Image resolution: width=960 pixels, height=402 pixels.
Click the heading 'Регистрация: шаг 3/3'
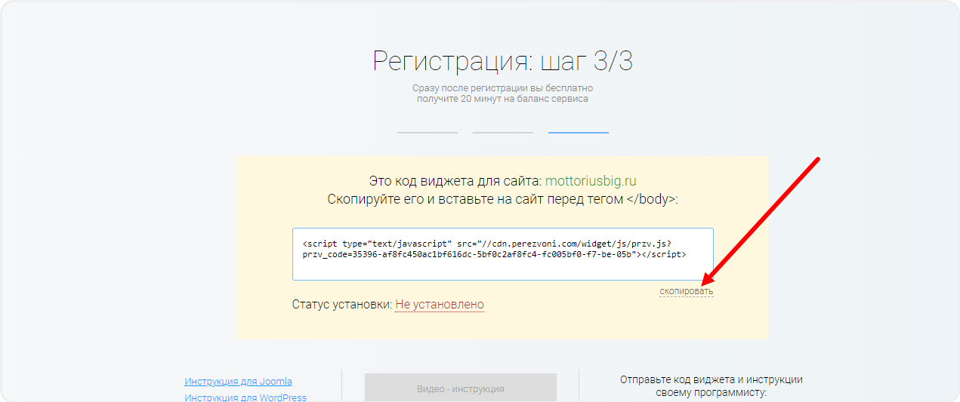tap(503, 61)
